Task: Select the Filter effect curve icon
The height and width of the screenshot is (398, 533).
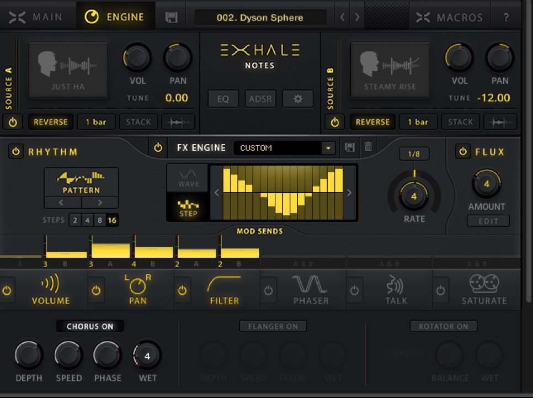Action: click(224, 285)
